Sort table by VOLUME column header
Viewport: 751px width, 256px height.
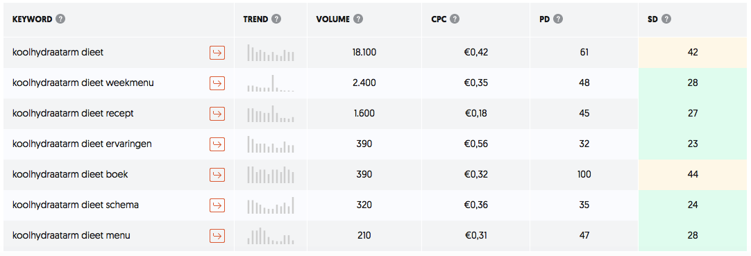[x=333, y=19]
